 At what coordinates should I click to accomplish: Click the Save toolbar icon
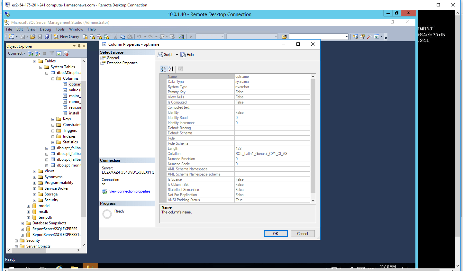[40, 36]
